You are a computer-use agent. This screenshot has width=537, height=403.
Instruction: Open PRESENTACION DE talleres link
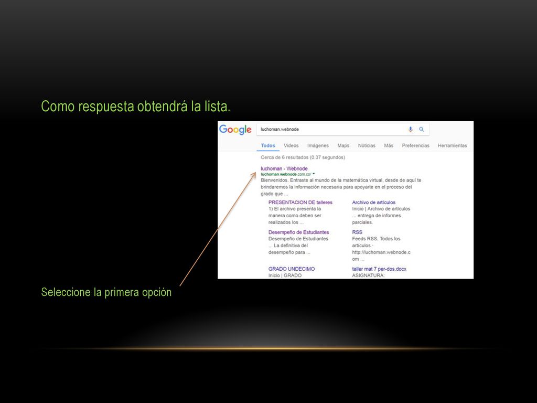click(x=300, y=202)
